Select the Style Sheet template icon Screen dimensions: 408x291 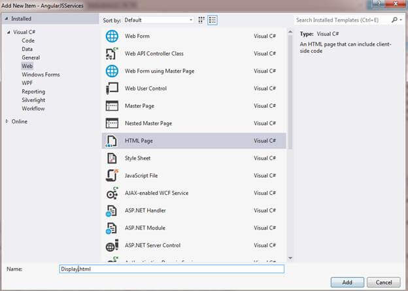click(x=112, y=158)
